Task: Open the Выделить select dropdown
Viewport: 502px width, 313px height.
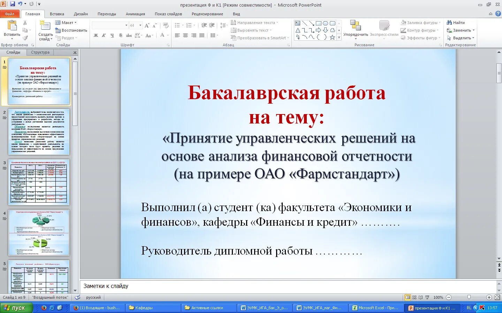Action: point(461,38)
